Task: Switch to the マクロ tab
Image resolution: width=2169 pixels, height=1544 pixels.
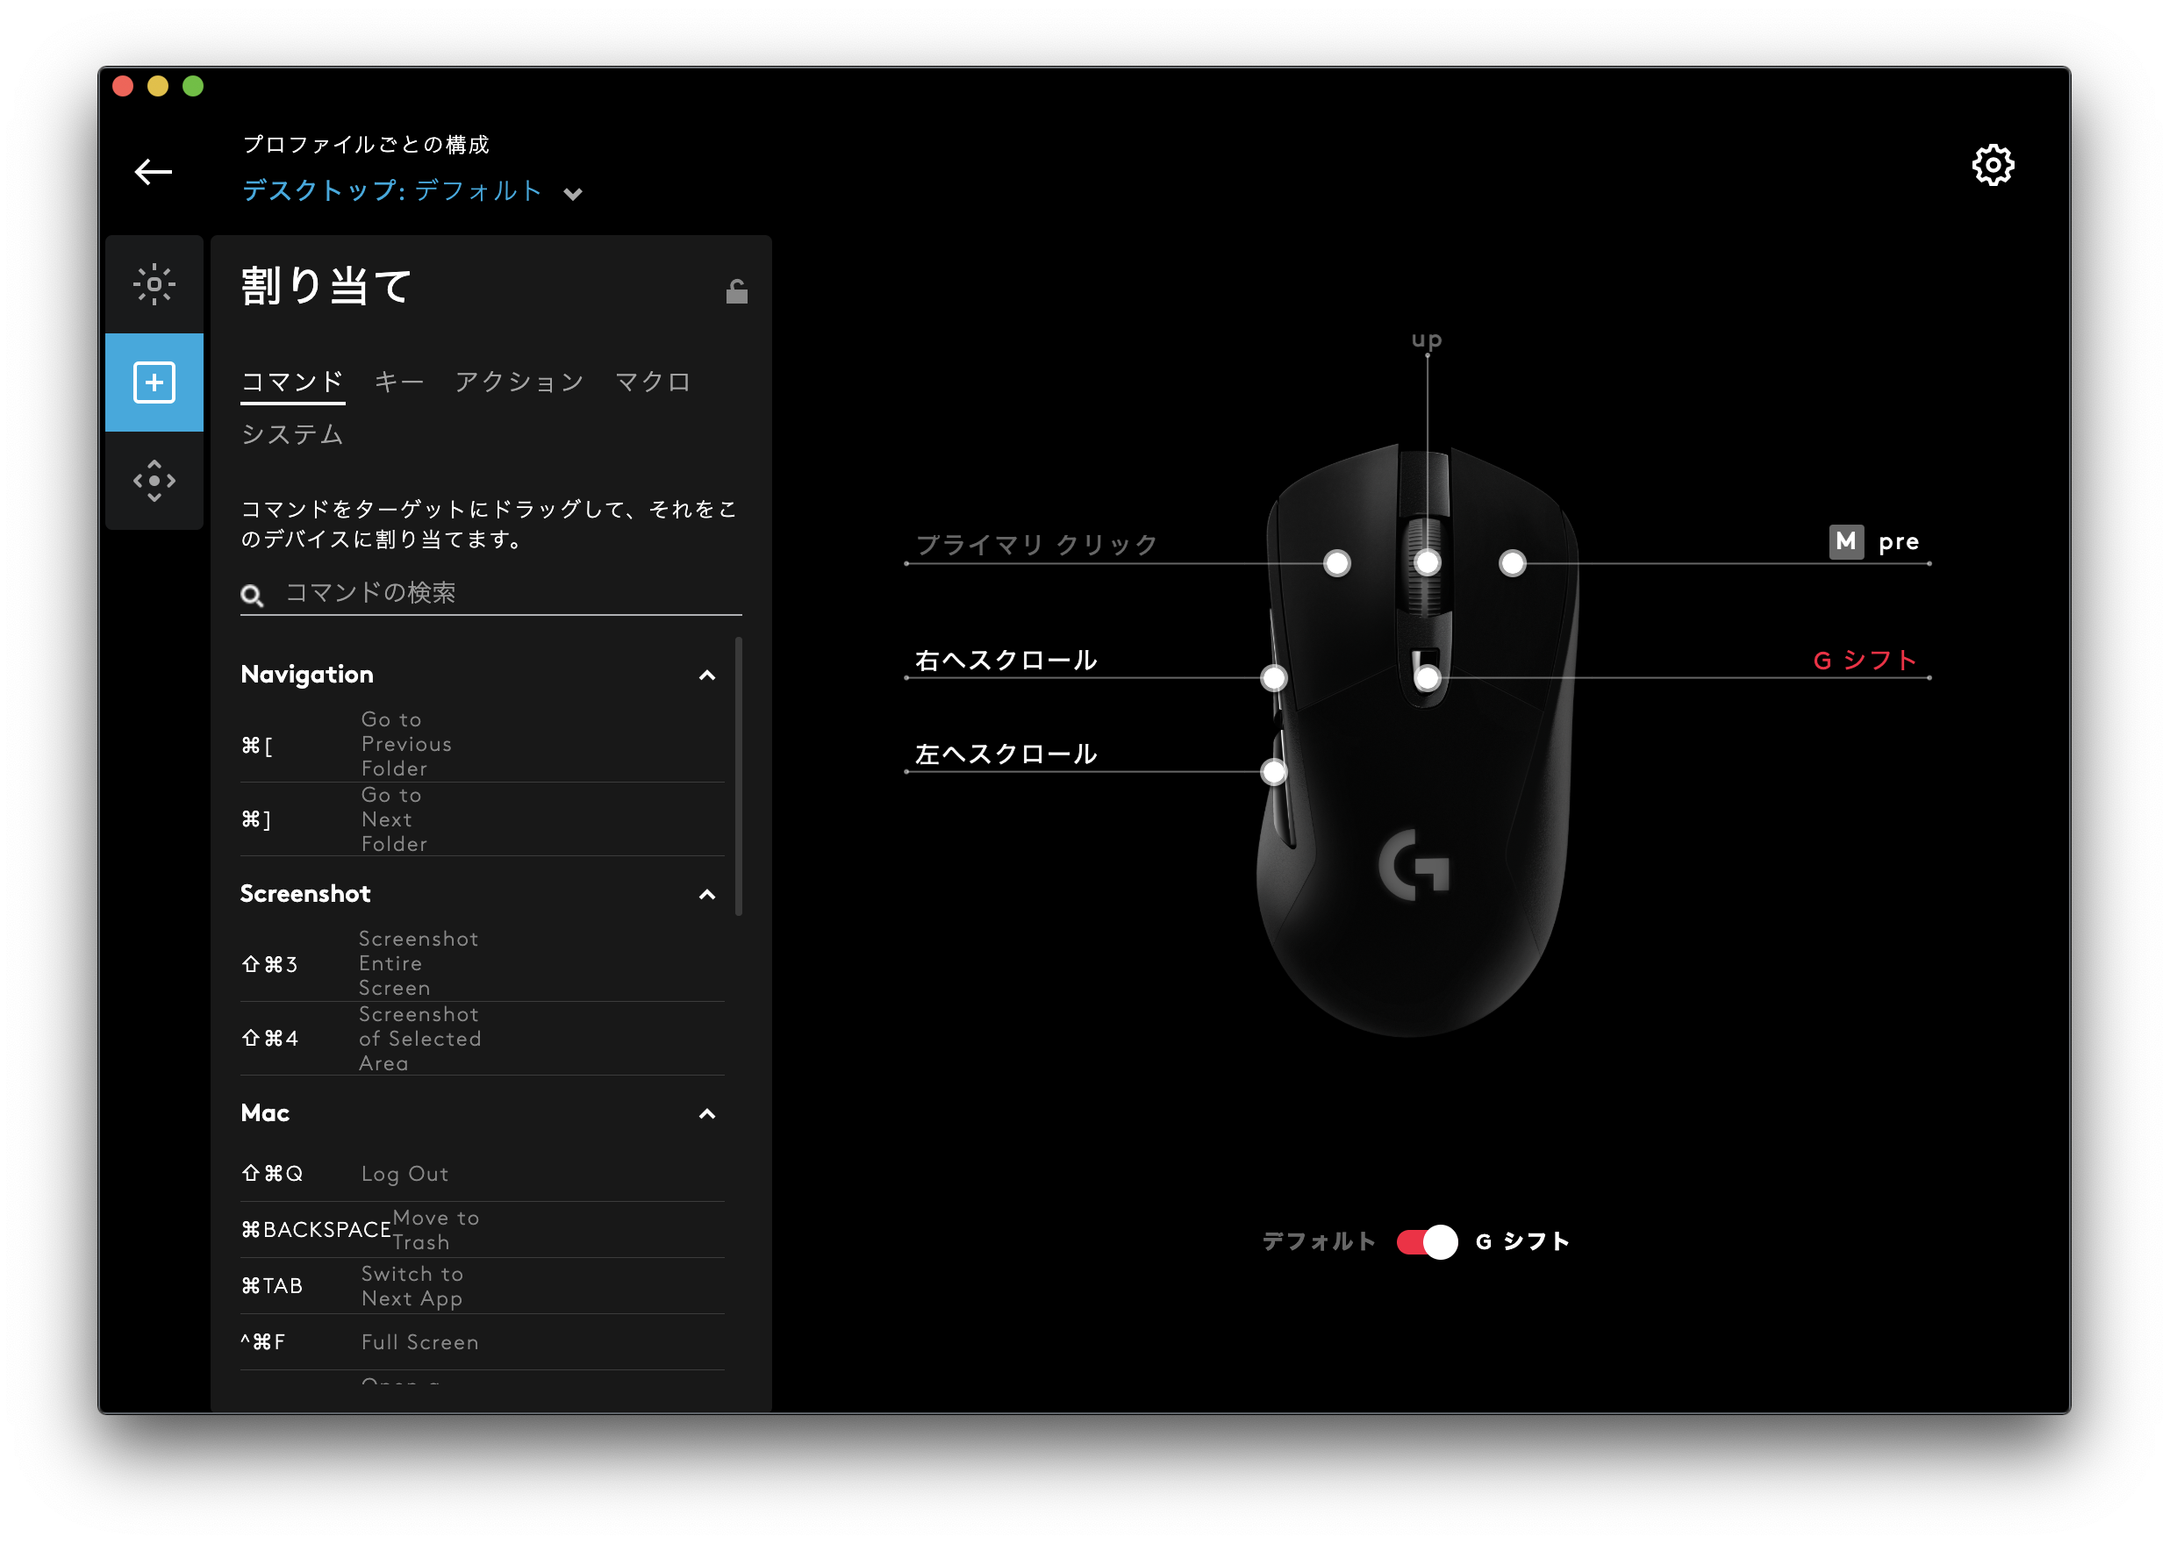Action: point(652,382)
